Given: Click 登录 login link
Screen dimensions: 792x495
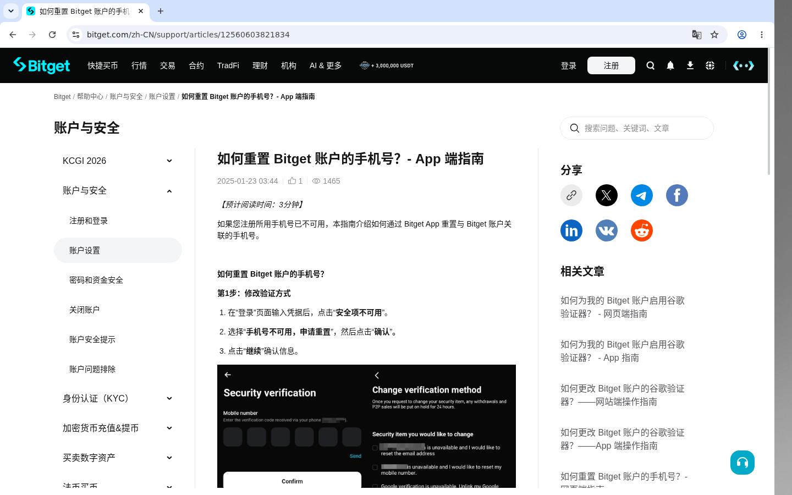Looking at the screenshot, I should (569, 65).
